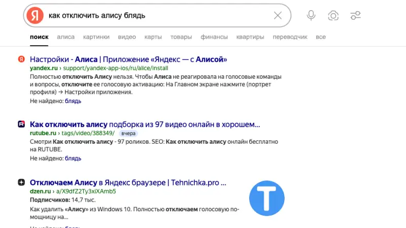
Task: Open the Rutube Как отключить алису result
Action: tap(145, 124)
